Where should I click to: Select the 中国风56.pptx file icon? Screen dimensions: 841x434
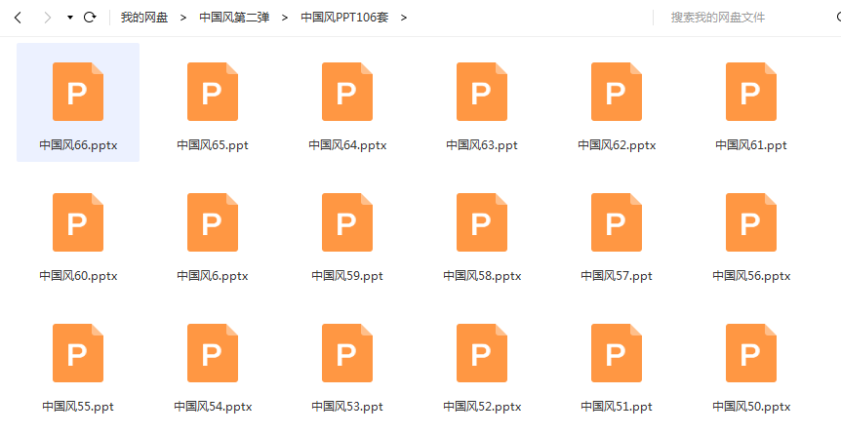coord(751,222)
